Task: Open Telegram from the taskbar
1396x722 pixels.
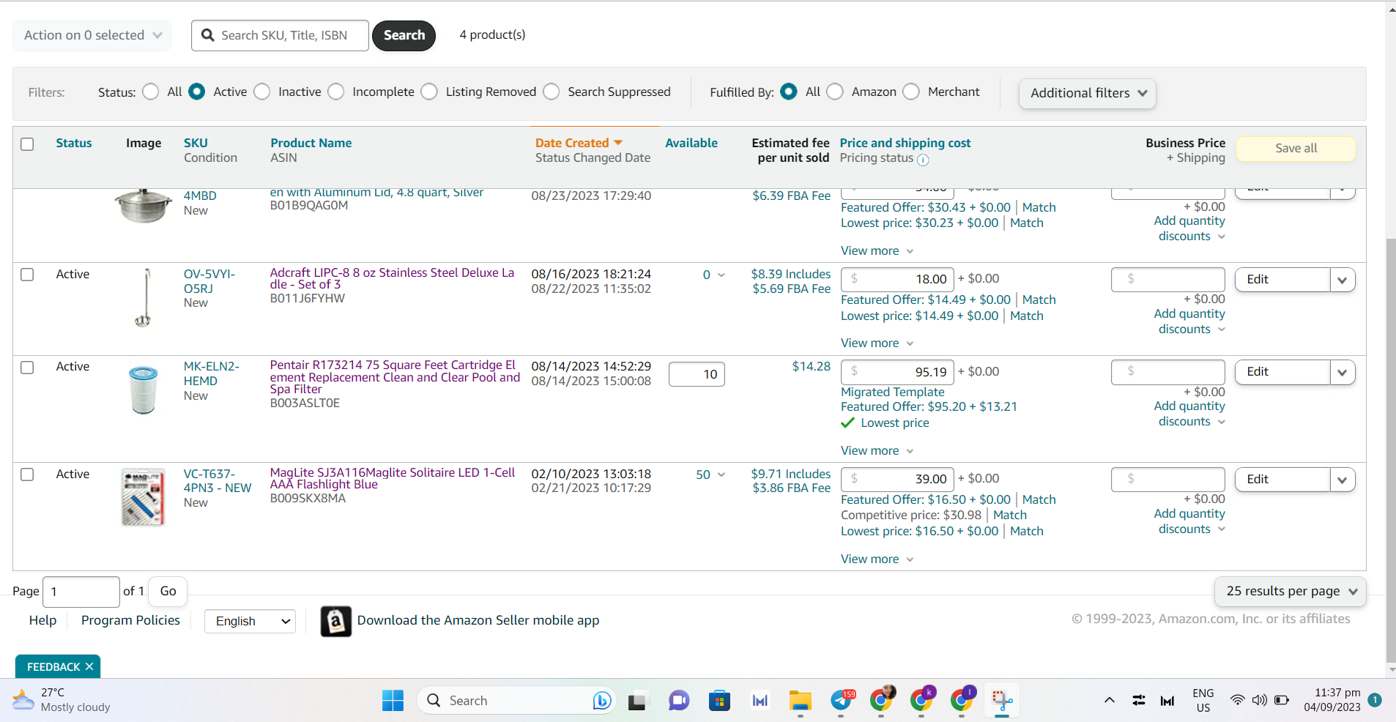Action: (842, 701)
